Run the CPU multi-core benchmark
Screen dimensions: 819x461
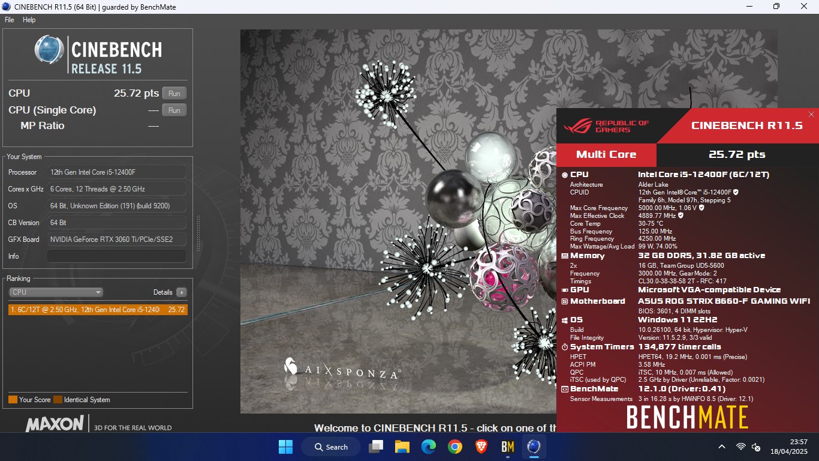(174, 94)
